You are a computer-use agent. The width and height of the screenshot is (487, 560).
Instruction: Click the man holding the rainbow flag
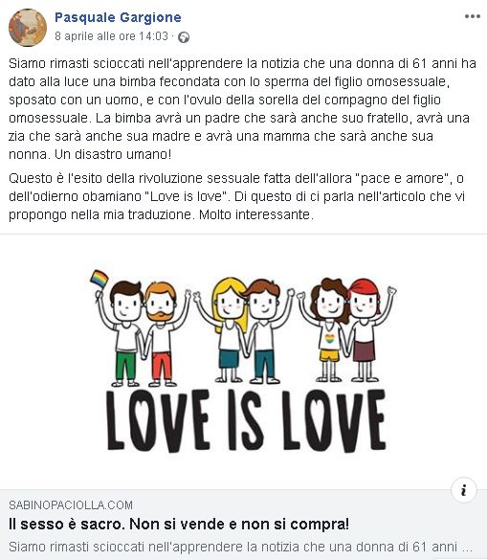point(122,332)
